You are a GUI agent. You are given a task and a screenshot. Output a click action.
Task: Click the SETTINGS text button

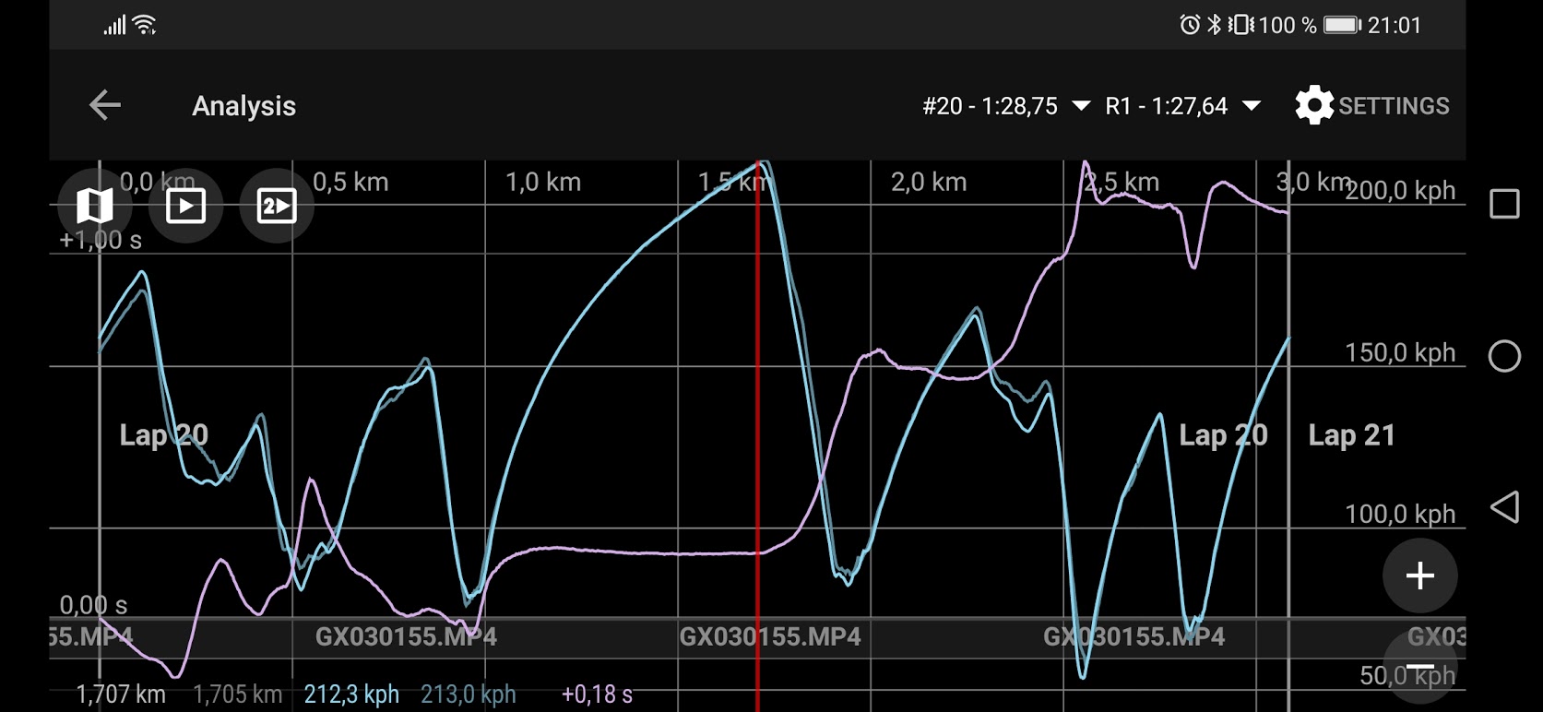pos(1394,106)
